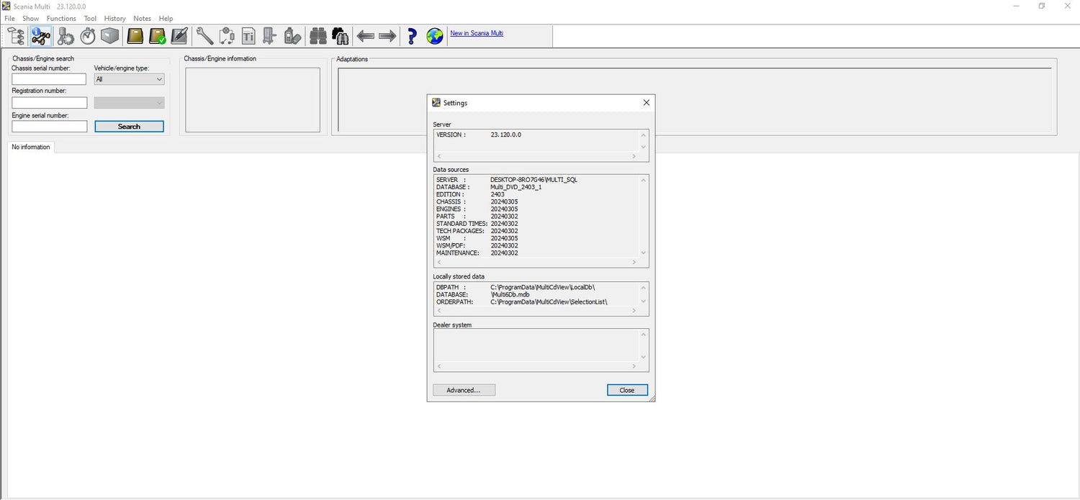Click the tree structure icon in toolbar
1080x500 pixels.
pos(16,36)
